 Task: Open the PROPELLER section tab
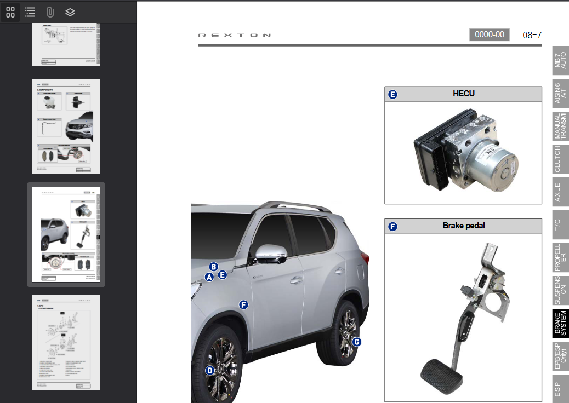click(560, 257)
